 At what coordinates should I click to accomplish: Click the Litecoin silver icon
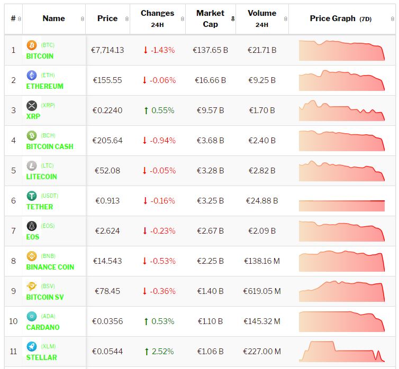31,166
